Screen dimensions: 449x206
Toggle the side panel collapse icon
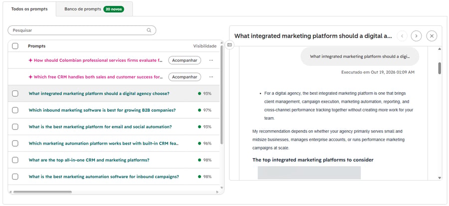tap(229, 45)
